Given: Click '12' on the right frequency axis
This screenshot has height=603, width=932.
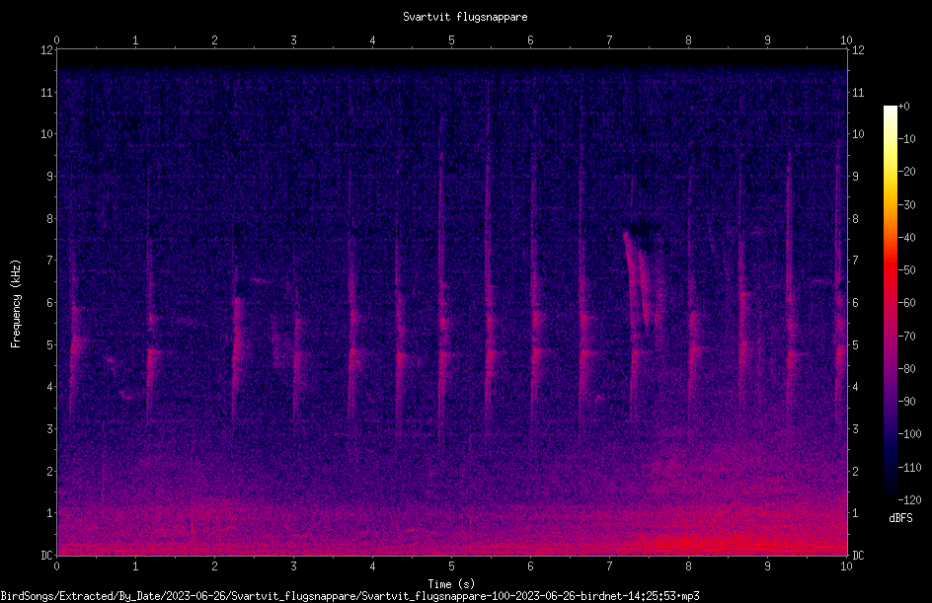Looking at the screenshot, I should pyautogui.click(x=858, y=50).
